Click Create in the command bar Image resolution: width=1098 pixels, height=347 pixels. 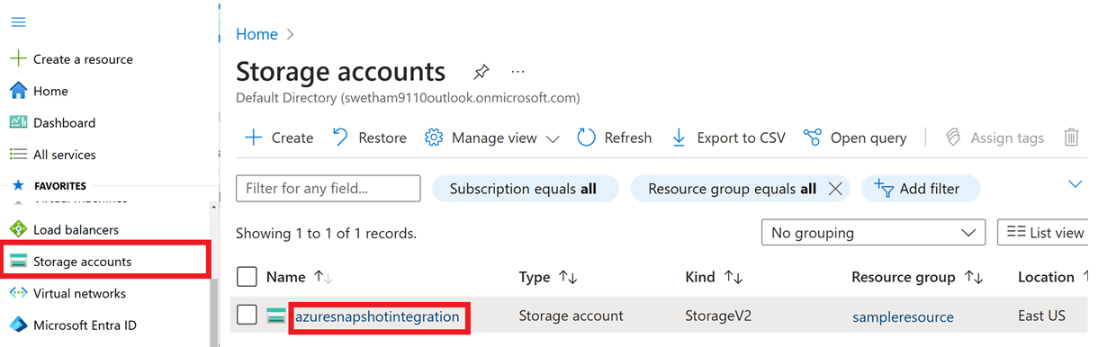click(x=279, y=138)
